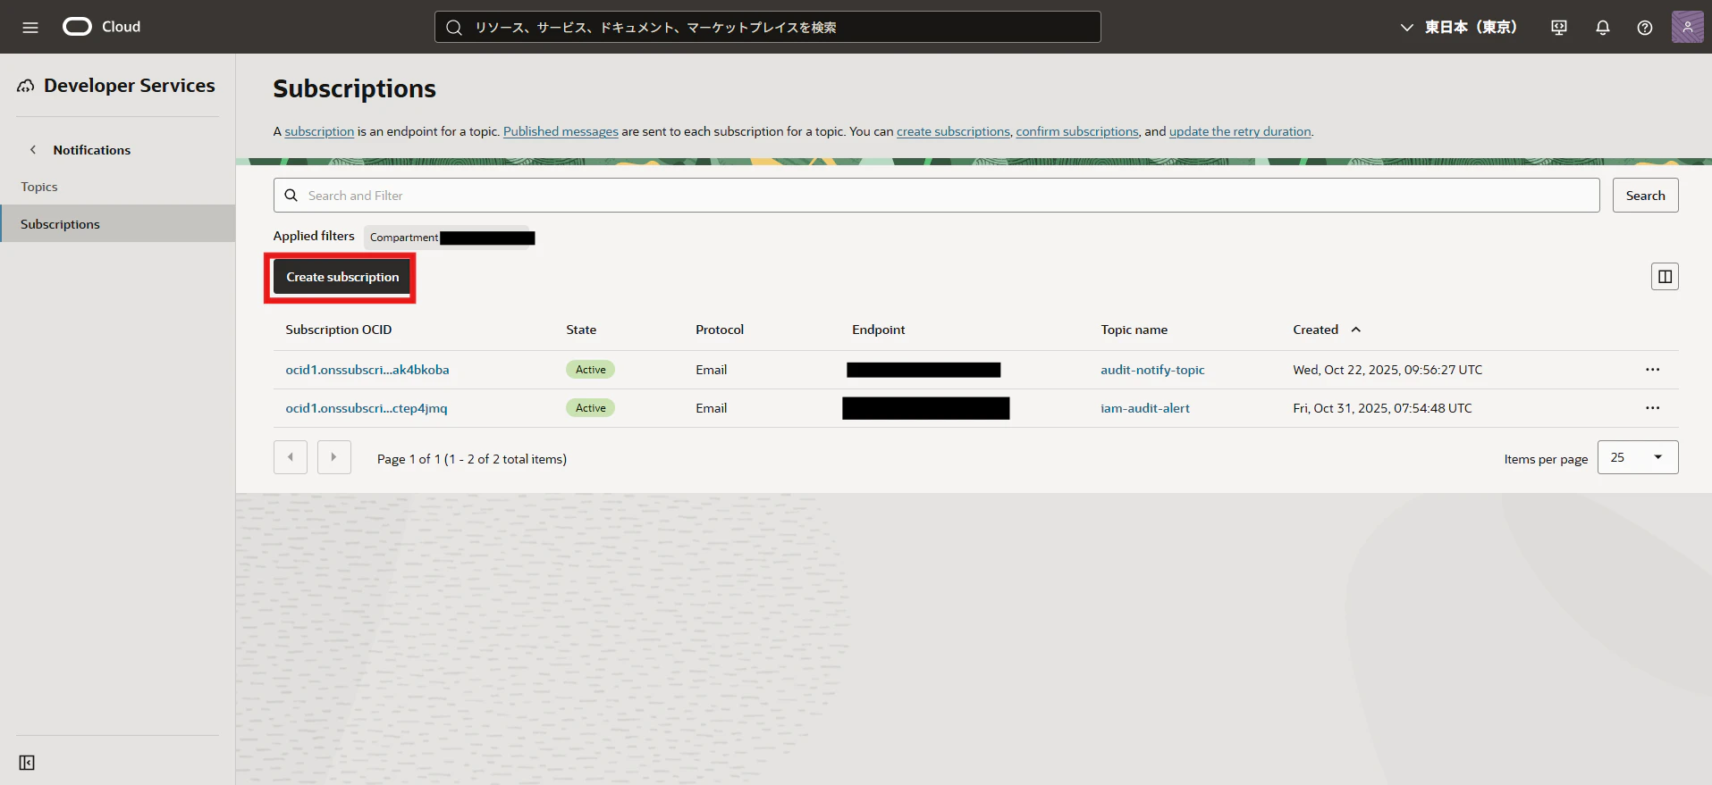Click the Created column header text
The image size is (1712, 785).
point(1316,330)
